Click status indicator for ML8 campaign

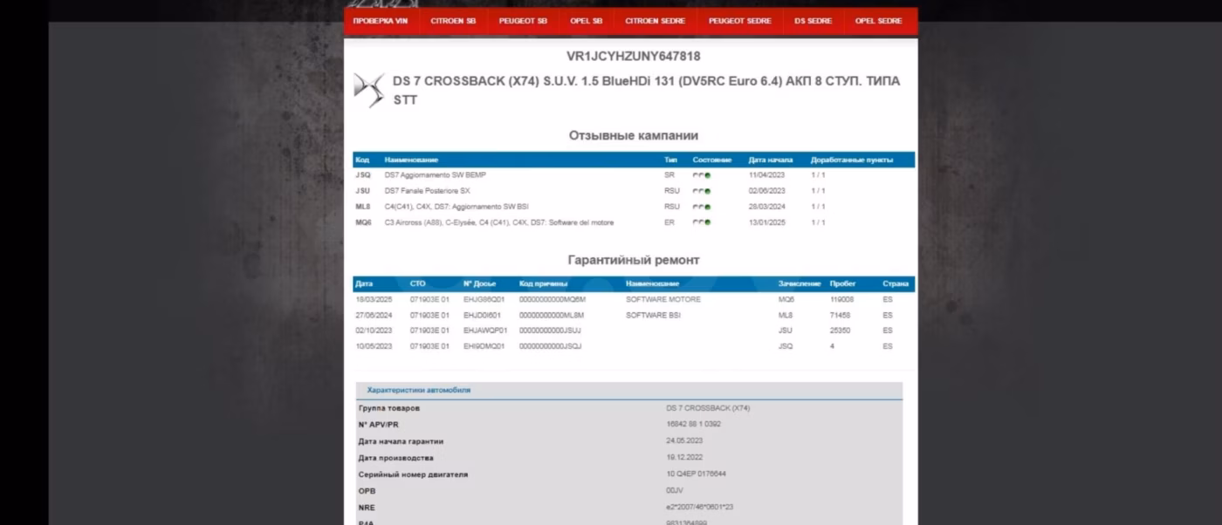(x=702, y=207)
